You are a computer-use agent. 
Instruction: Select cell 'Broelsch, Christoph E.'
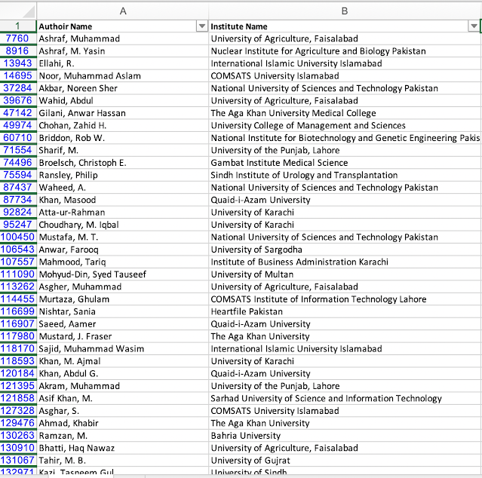(122, 163)
